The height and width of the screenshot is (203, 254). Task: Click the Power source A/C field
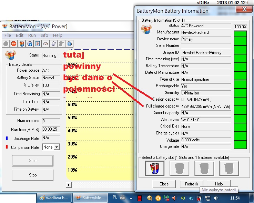point(51,71)
